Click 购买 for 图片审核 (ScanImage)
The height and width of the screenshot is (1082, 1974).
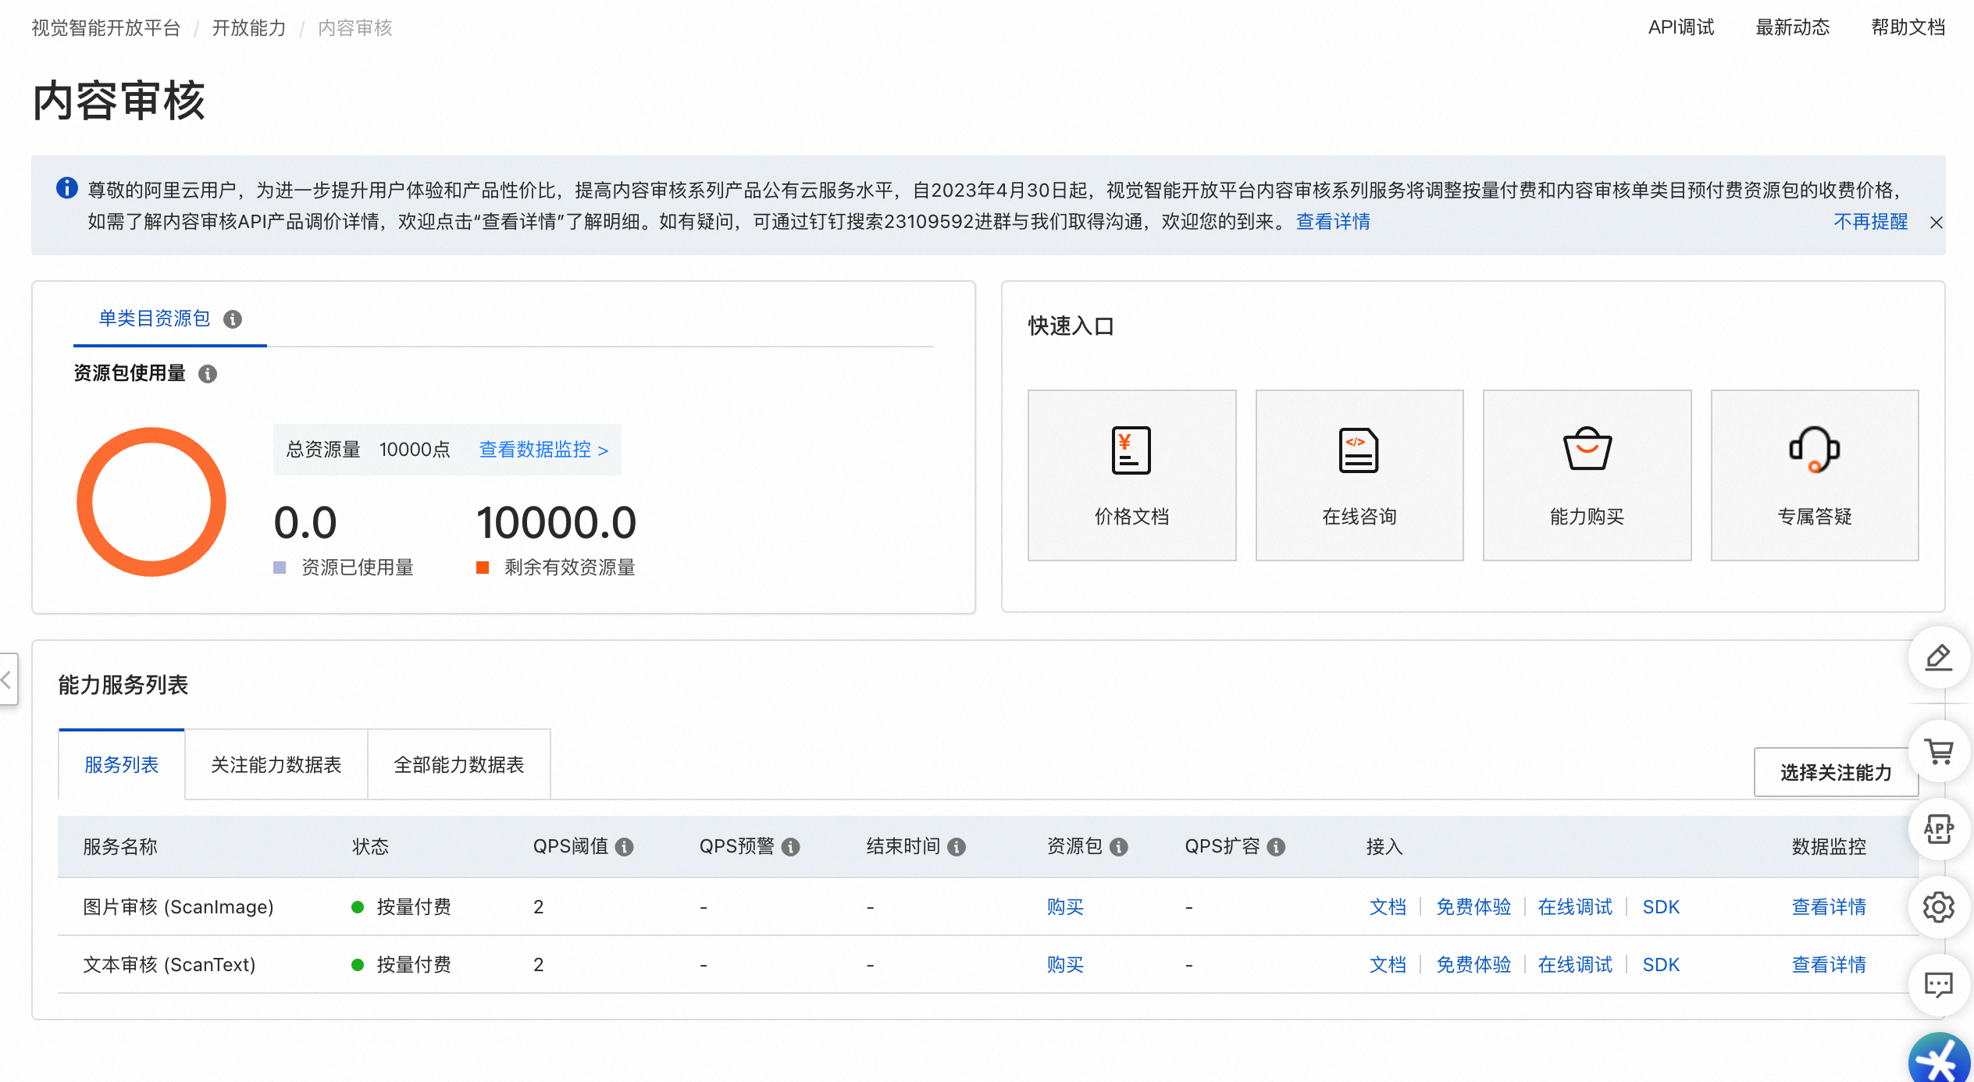tap(1065, 907)
